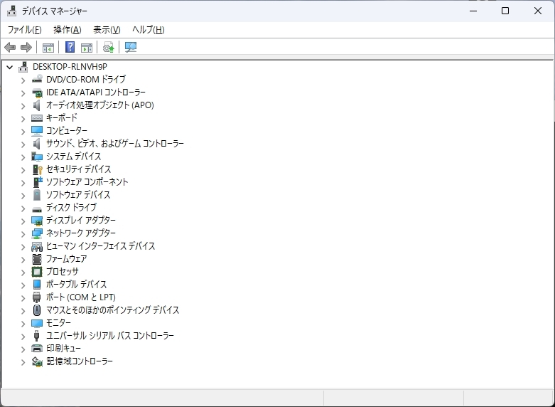Image resolution: width=555 pixels, height=407 pixels.
Task: Expand the IDE ATA/ATAPI コントローラー node
Action: click(x=23, y=93)
